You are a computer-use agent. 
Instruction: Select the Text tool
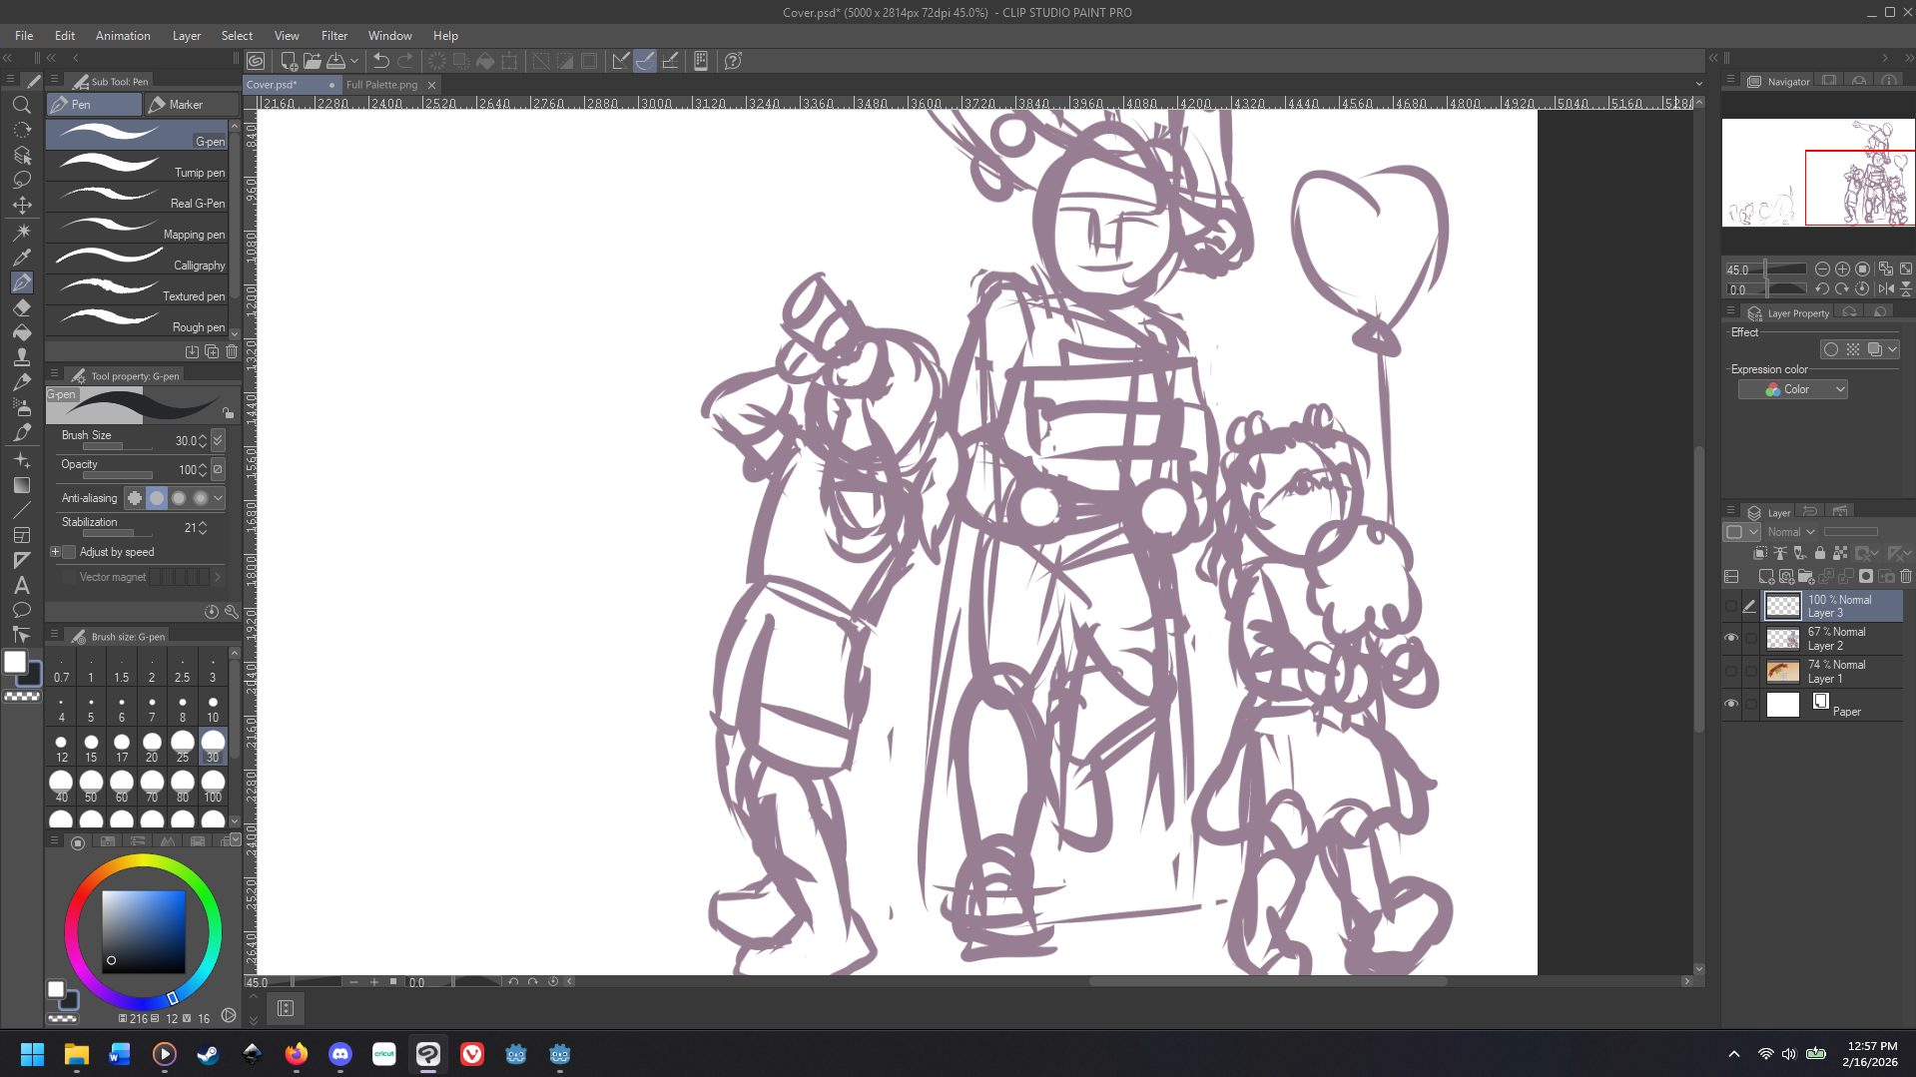(x=21, y=585)
